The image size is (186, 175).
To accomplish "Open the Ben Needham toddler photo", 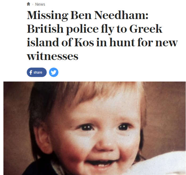I will (95, 128).
